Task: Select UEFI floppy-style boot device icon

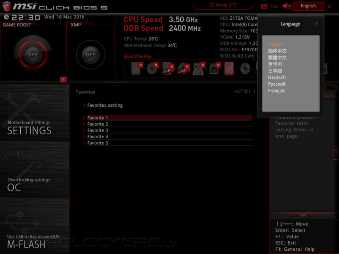Action: pyautogui.click(x=215, y=69)
